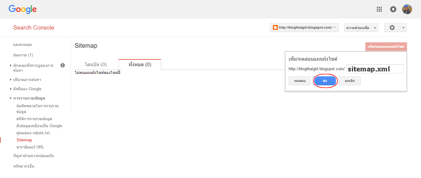Click the settings gear icon
The height and width of the screenshot is (178, 421).
(392, 27)
